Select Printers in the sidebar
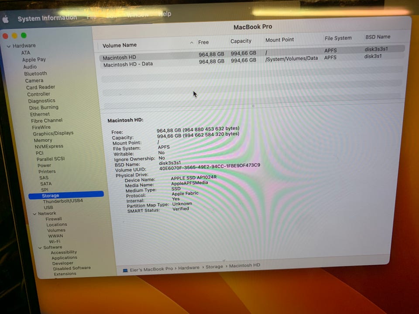The image size is (419, 314). pyautogui.click(x=47, y=172)
